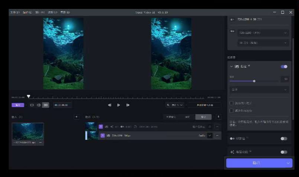Select the split view layout icon

coord(39,105)
